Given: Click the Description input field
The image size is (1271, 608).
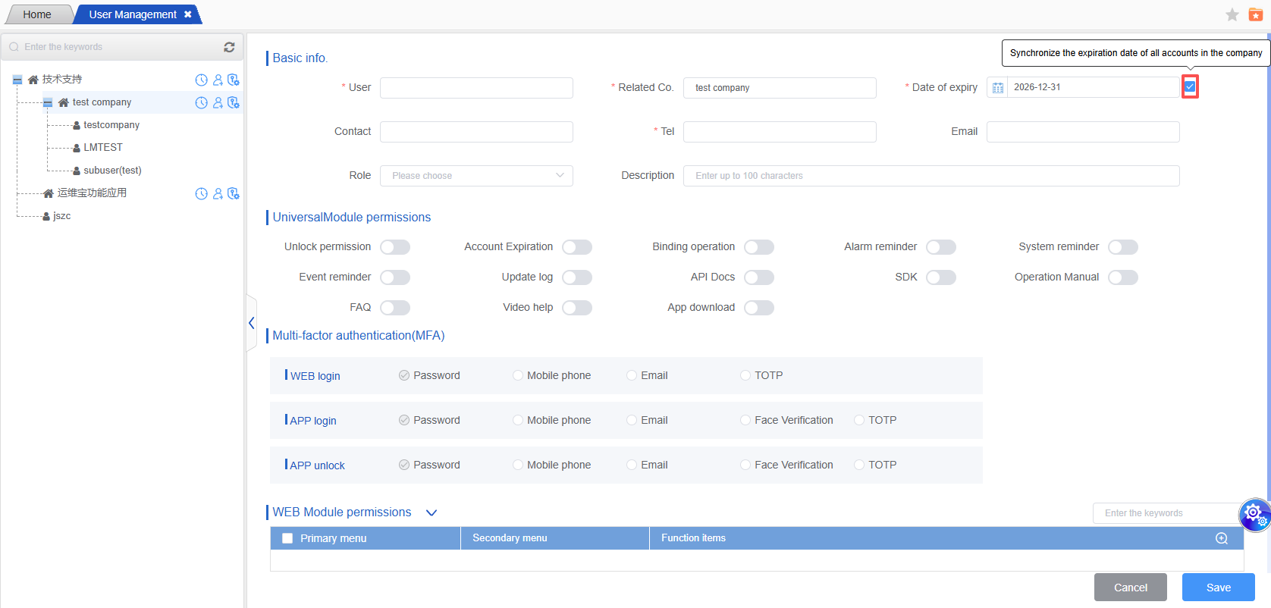Looking at the screenshot, I should pyautogui.click(x=931, y=176).
